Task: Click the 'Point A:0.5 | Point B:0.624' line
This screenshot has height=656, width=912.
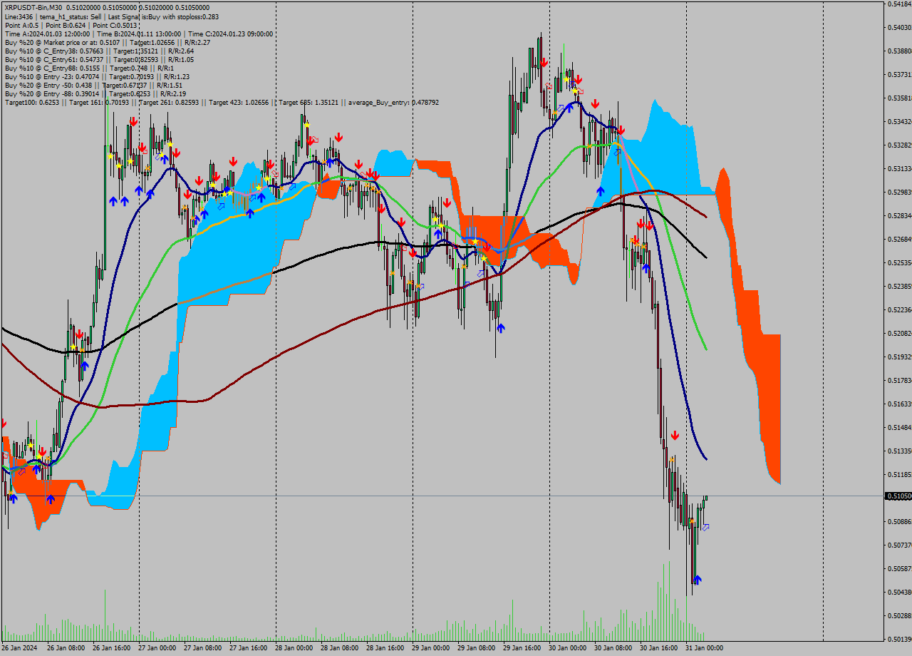Action: [71, 25]
